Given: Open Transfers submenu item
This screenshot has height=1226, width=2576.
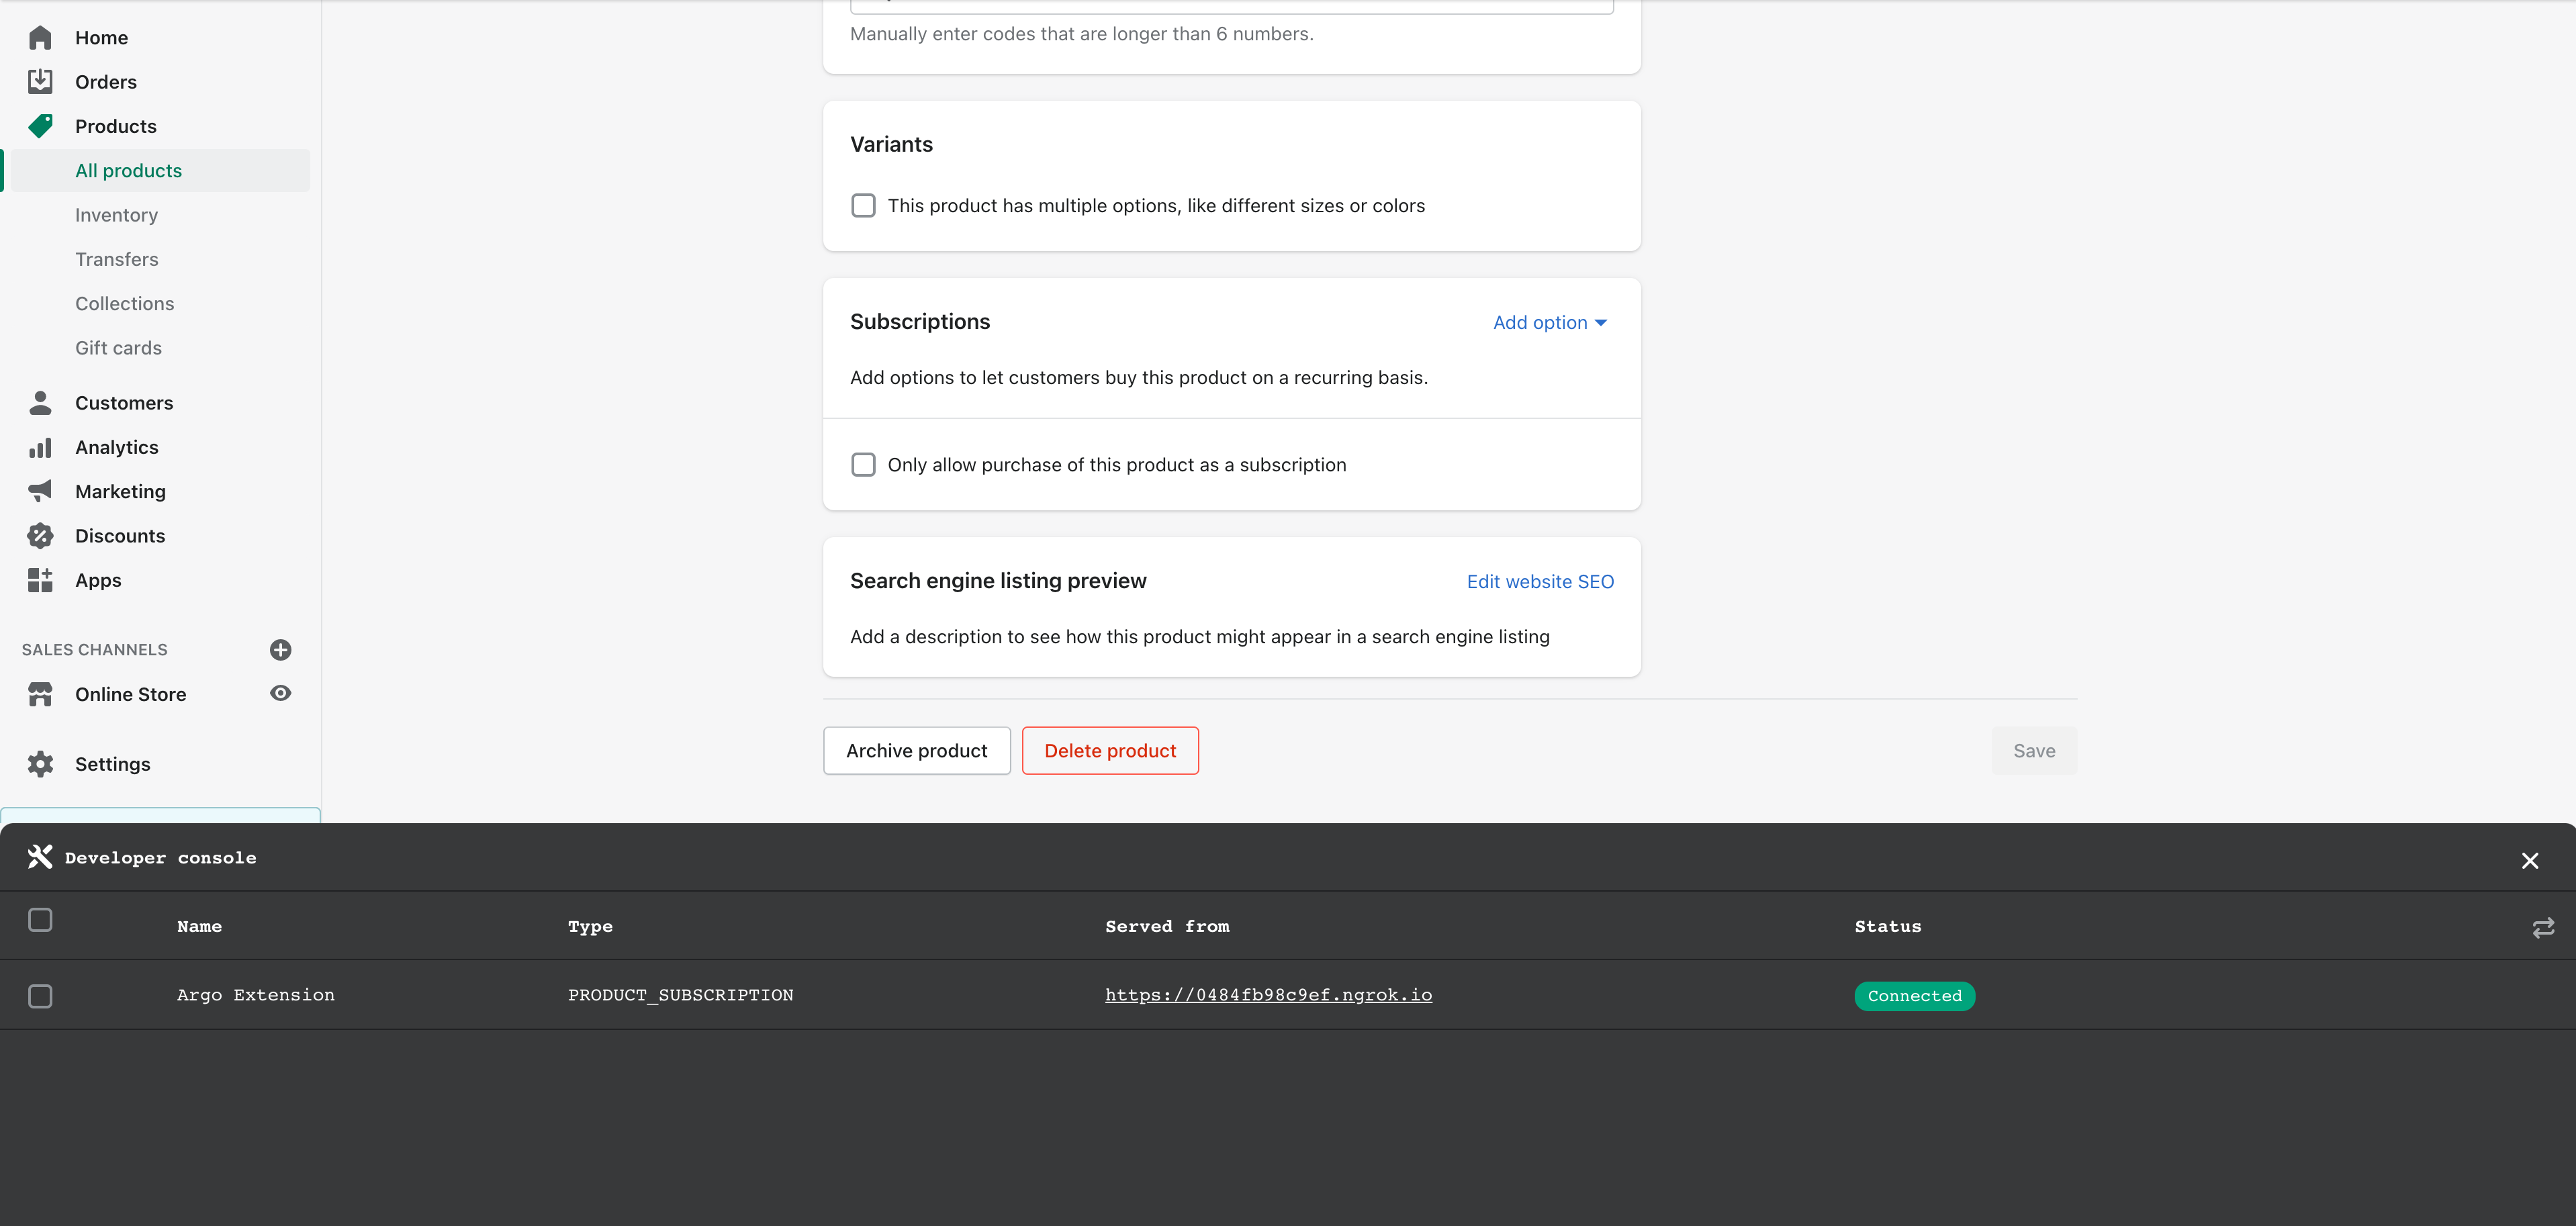Looking at the screenshot, I should (117, 259).
